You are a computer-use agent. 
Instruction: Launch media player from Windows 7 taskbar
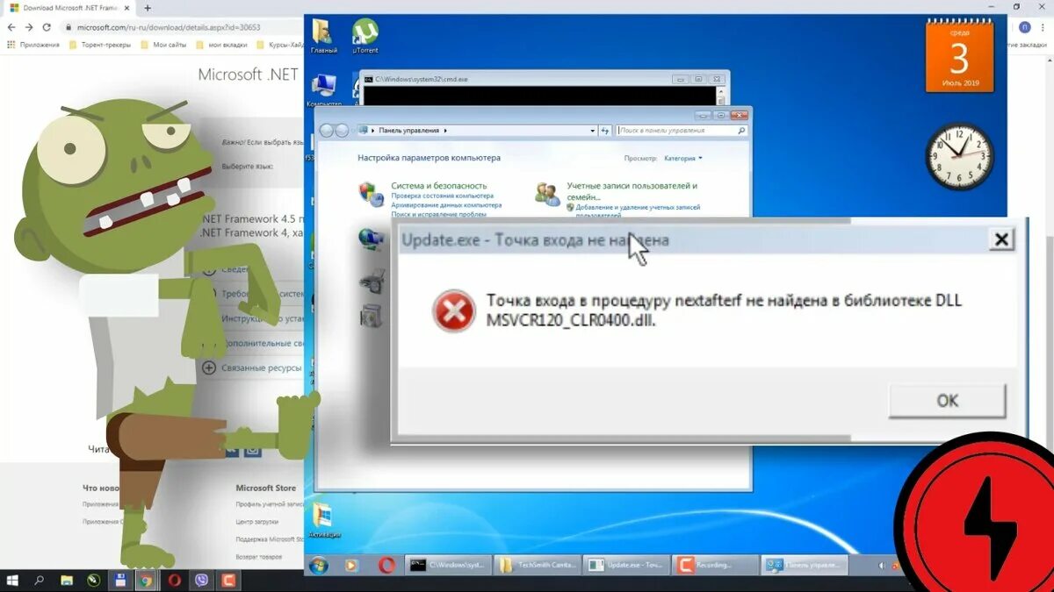point(351,566)
